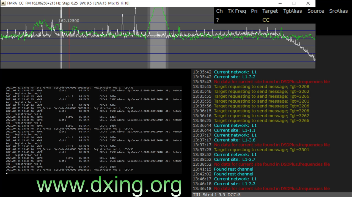Viewport: 352px width, 197px height.
Task: Select log entry '13:35:43 No data for current site'
Action: pyautogui.click(x=261, y=82)
